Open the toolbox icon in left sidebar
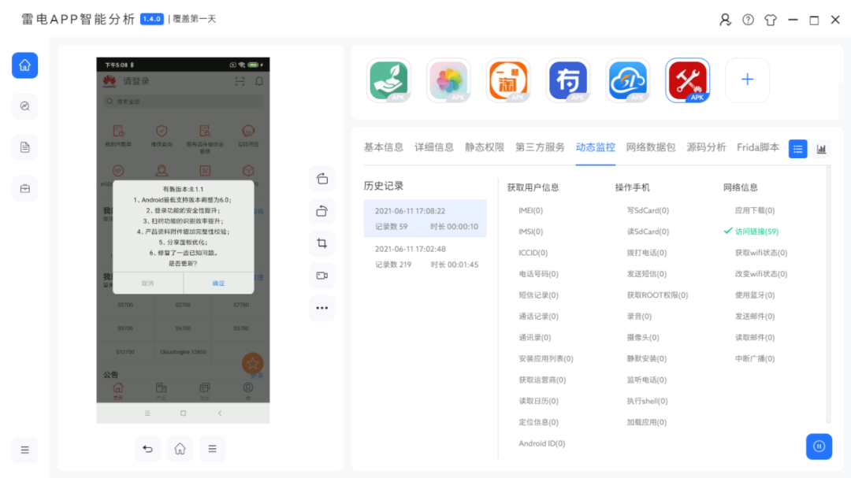This screenshot has height=478, width=851. click(x=24, y=188)
